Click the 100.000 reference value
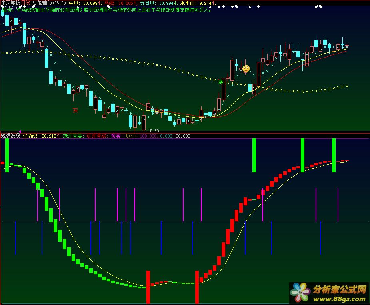370x305 pixels. [x=148, y=136]
